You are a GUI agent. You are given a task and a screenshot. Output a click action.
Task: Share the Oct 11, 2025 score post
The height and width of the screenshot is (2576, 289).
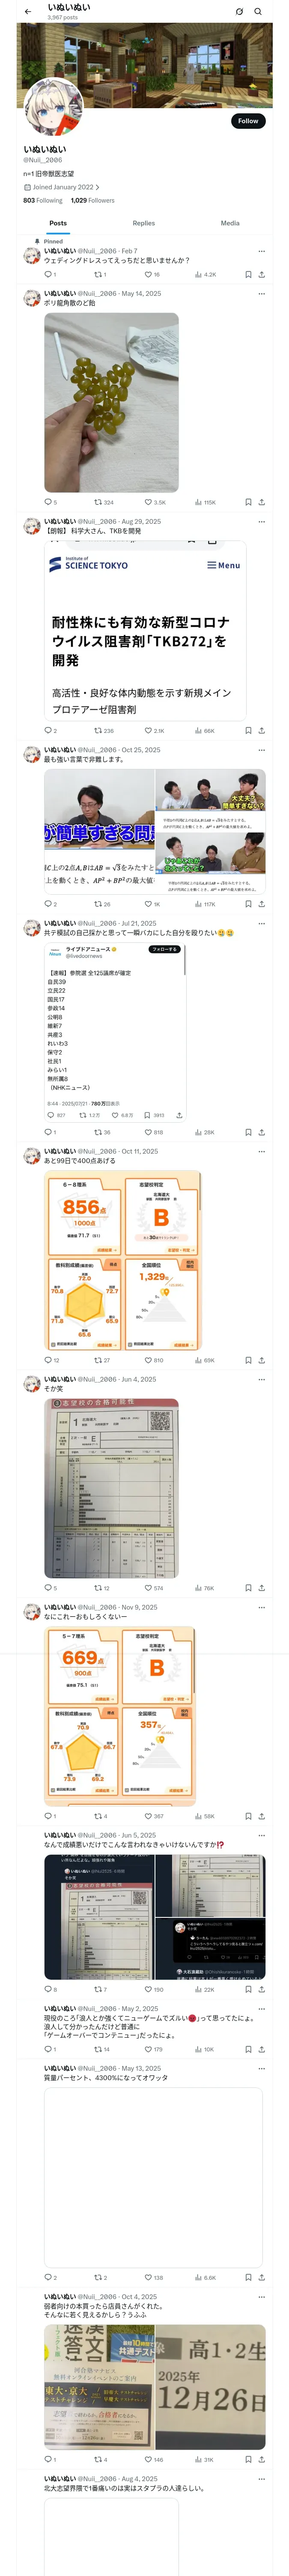tap(262, 1360)
